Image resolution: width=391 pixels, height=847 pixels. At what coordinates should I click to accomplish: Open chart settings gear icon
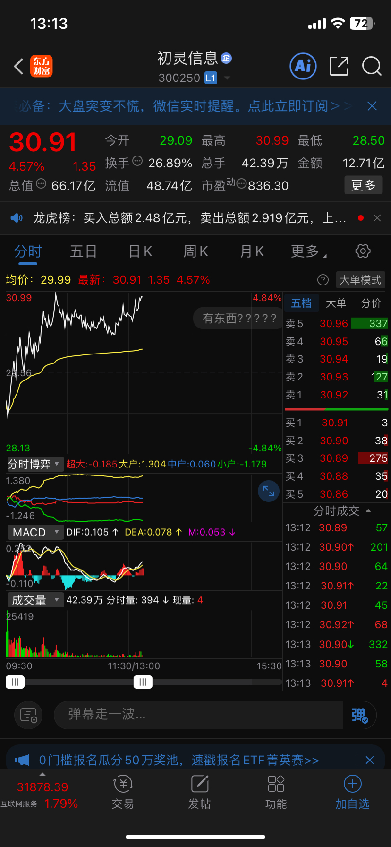tap(363, 251)
